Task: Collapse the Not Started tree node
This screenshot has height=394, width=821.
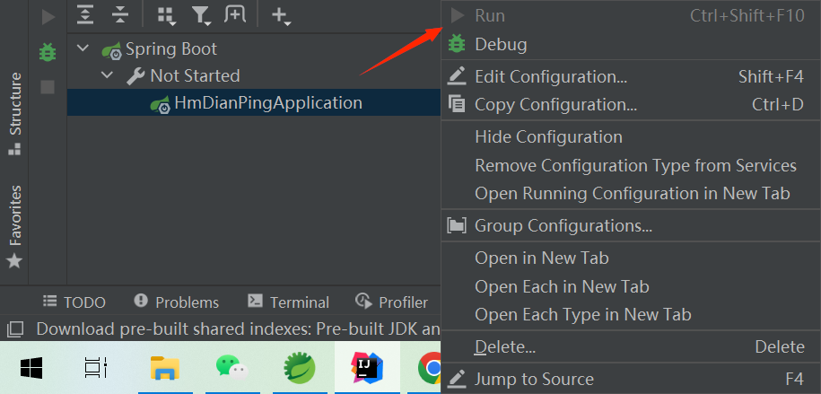Action: (x=107, y=74)
